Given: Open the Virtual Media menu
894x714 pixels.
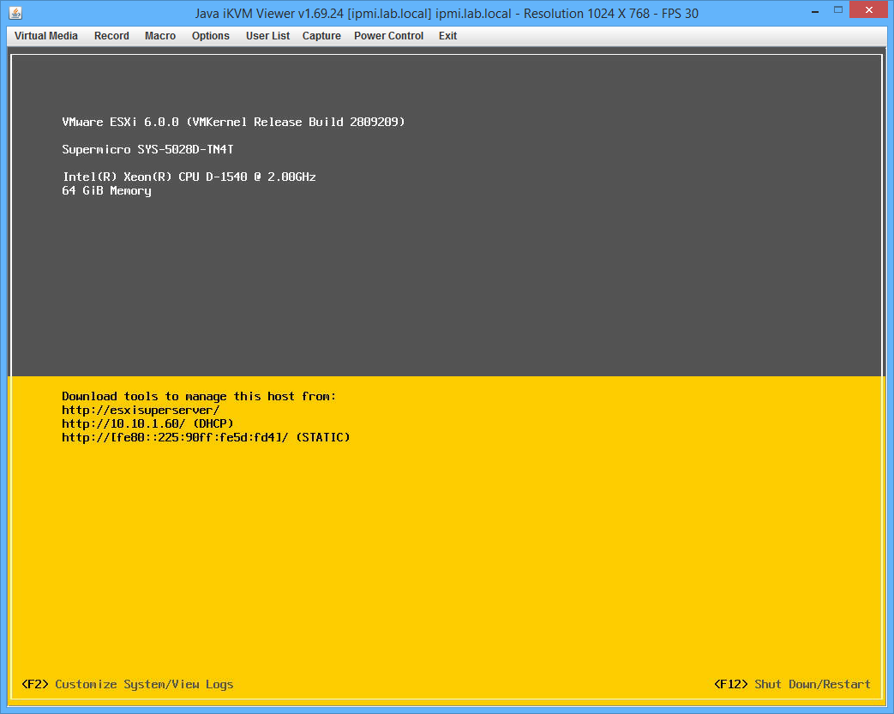Looking at the screenshot, I should (45, 36).
